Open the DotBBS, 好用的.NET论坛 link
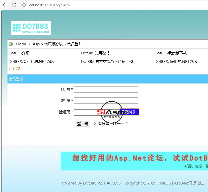Viewport: 208px width, 192px height. (175, 62)
